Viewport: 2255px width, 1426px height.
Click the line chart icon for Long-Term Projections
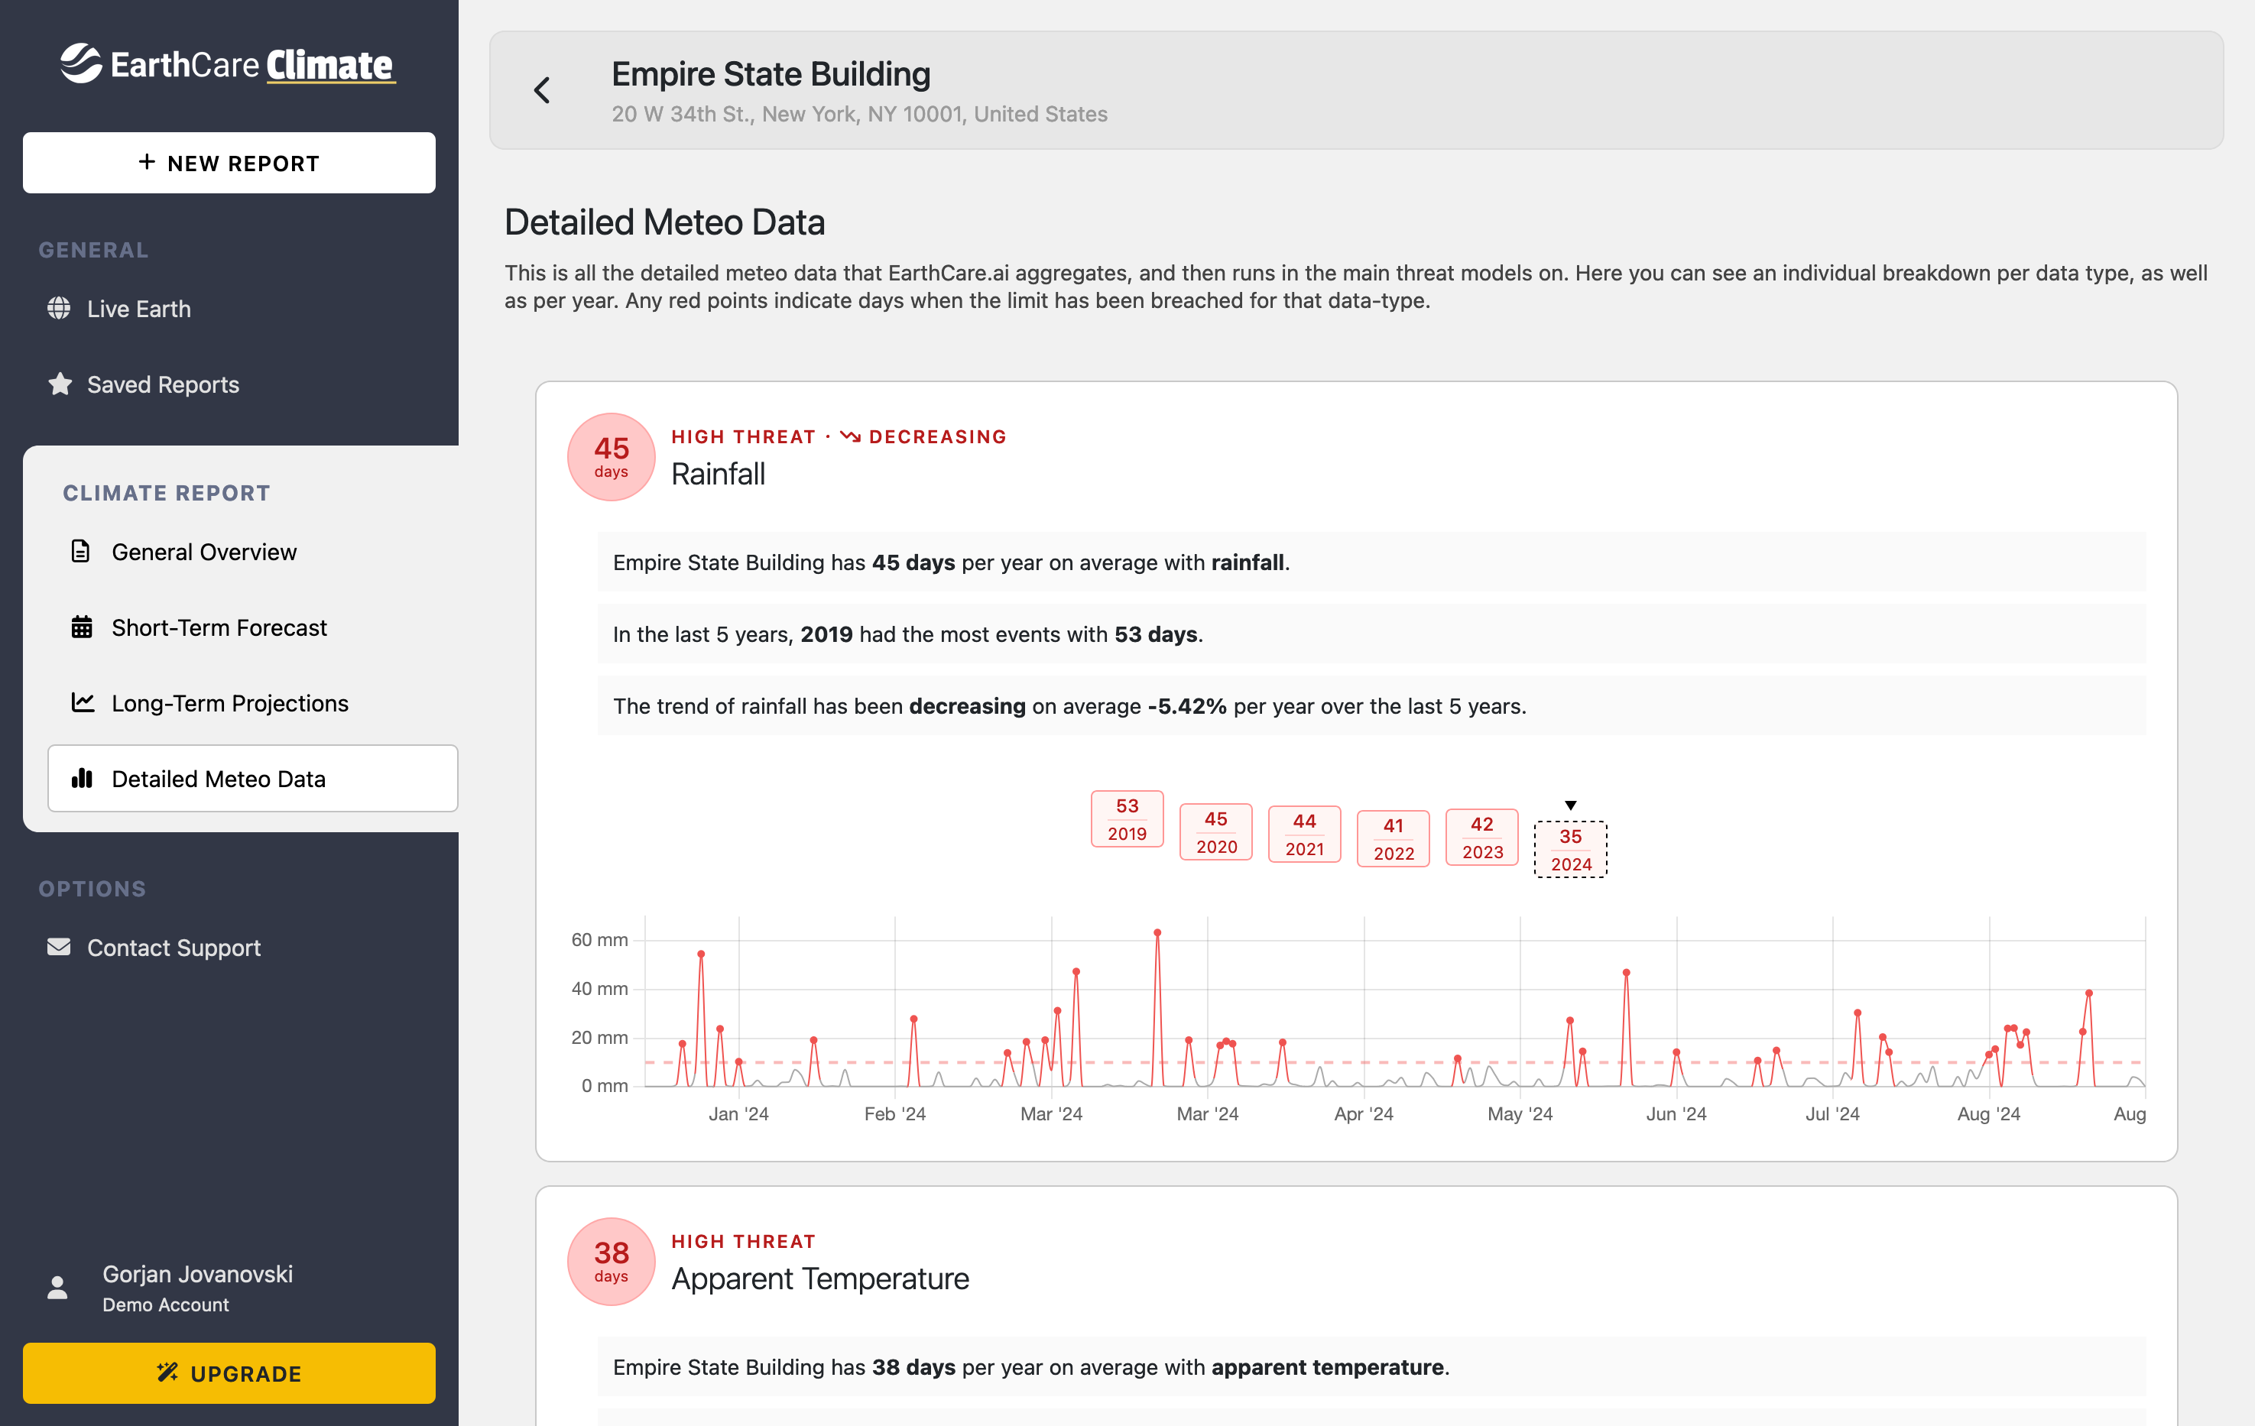(x=83, y=702)
